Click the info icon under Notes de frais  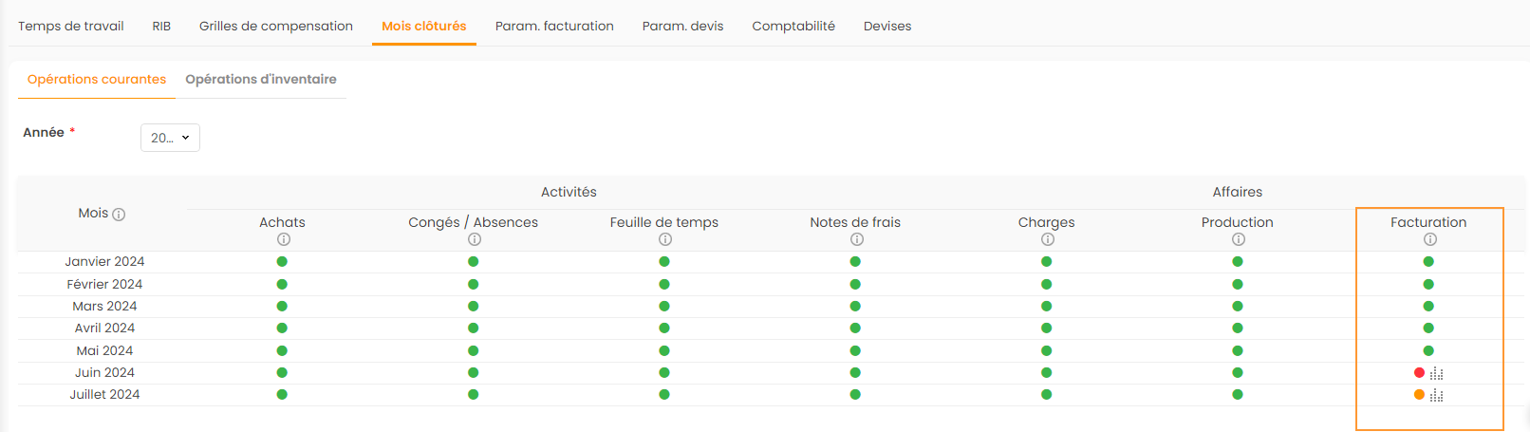pyautogui.click(x=856, y=239)
